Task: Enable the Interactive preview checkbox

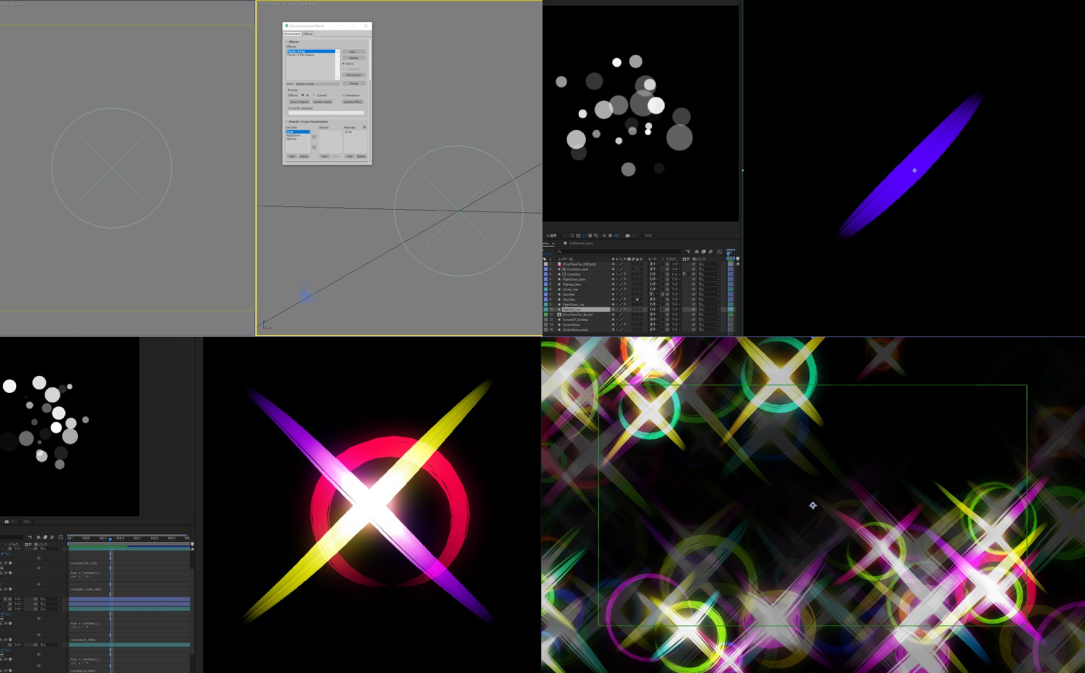Action: click(x=343, y=95)
